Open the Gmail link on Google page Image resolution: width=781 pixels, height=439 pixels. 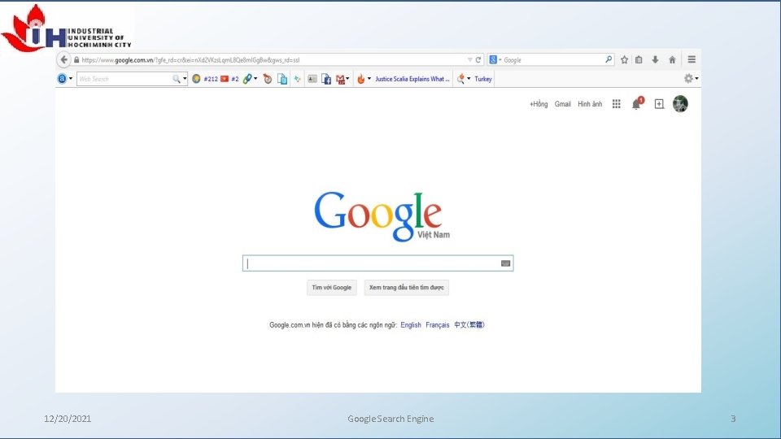pyautogui.click(x=563, y=104)
